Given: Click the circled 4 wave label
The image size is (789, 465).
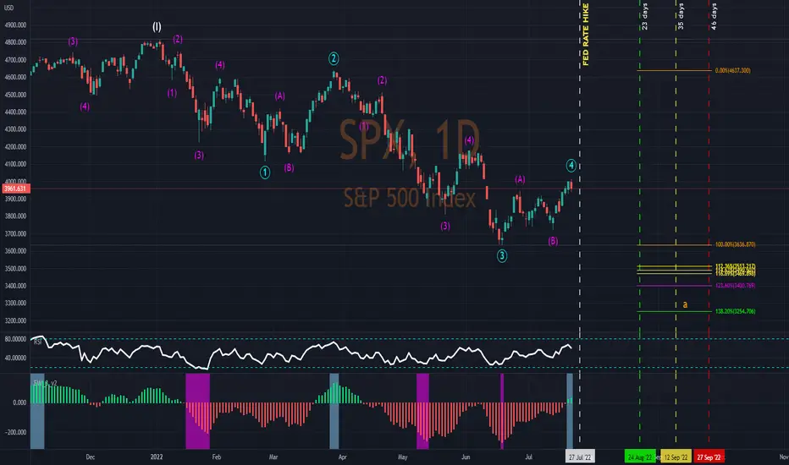Looking at the screenshot, I should point(571,165).
